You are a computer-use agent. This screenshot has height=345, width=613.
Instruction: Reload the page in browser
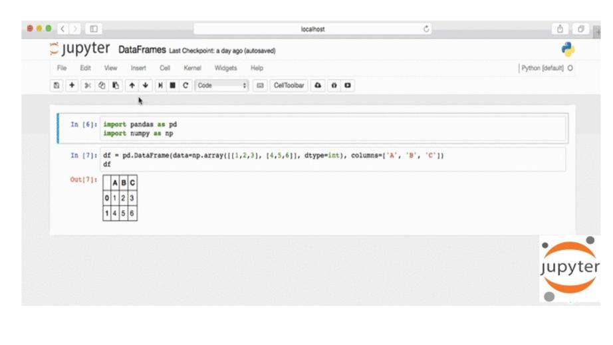point(426,29)
